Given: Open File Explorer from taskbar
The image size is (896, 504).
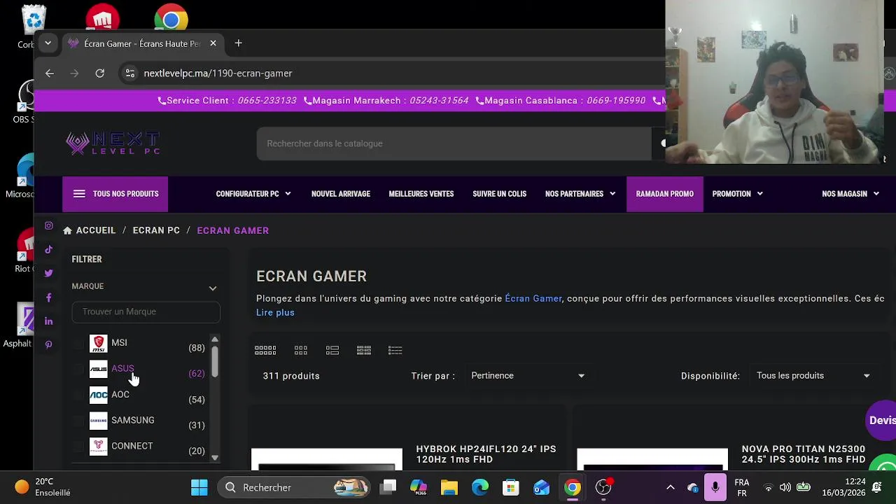Looking at the screenshot, I should (449, 487).
